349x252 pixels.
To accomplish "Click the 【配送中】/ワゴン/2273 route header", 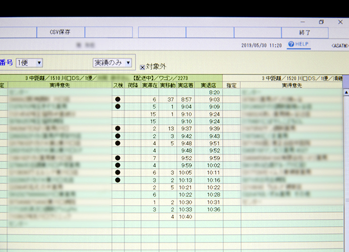I will [x=160, y=78].
